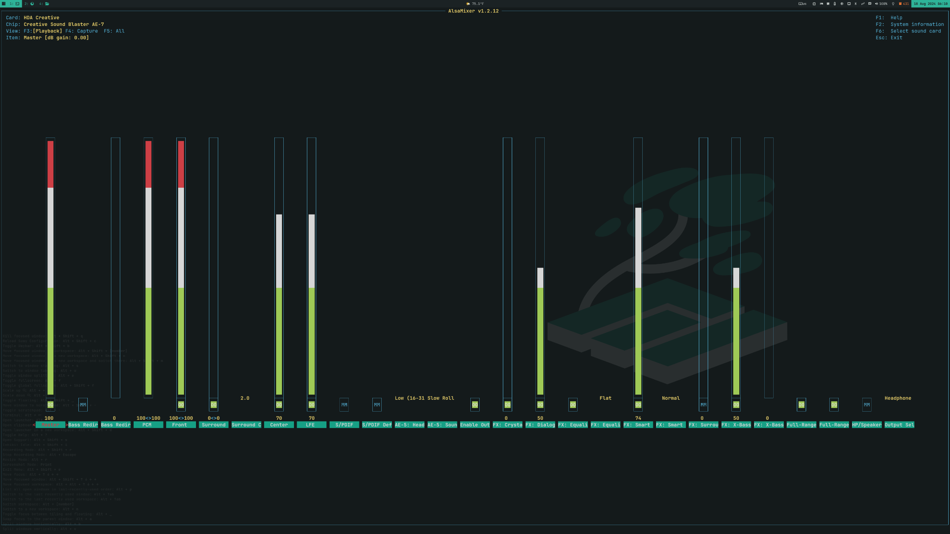Select the FX: Equalizer Flat preset value
Image resolution: width=950 pixels, height=534 pixels.
click(605, 398)
